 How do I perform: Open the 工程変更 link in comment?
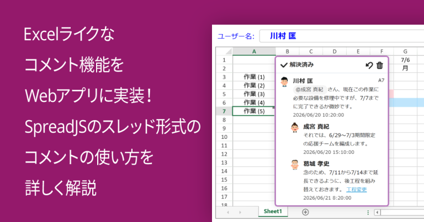click(357, 189)
